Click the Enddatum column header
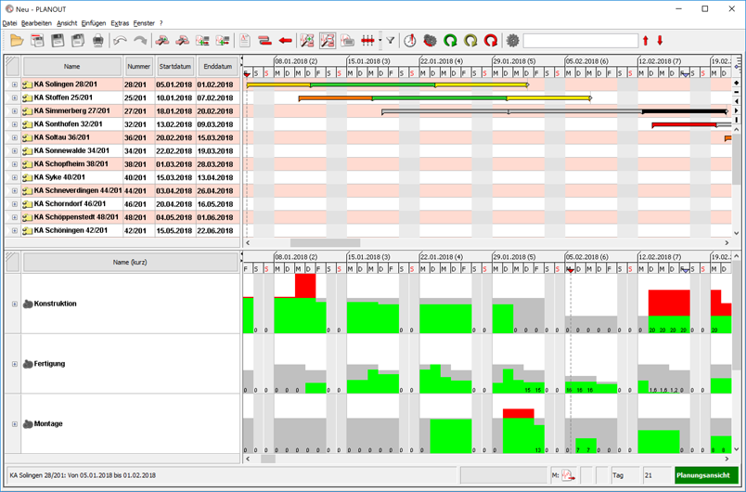 pyautogui.click(x=218, y=67)
